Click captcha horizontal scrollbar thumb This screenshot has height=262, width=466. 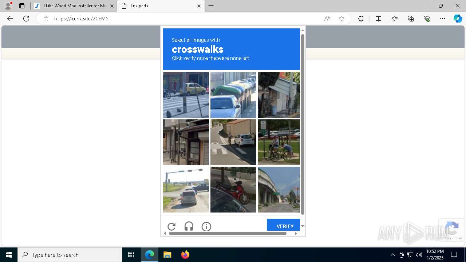coord(228,233)
